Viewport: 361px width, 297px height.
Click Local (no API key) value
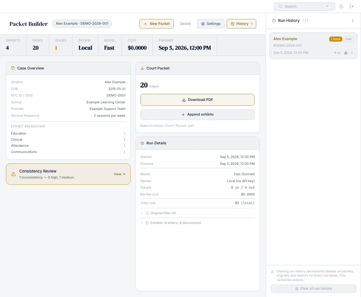(240, 181)
